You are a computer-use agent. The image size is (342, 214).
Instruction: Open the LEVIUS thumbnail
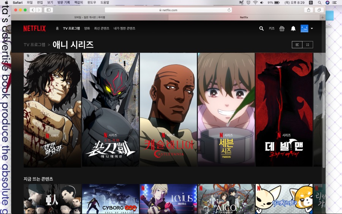(x=168, y=199)
